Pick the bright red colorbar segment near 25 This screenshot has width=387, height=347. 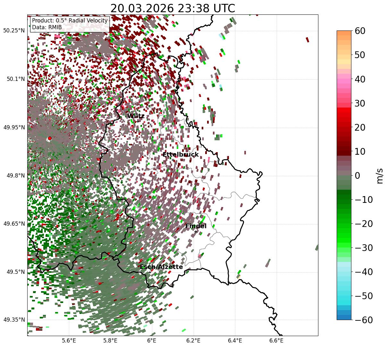[x=344, y=115]
